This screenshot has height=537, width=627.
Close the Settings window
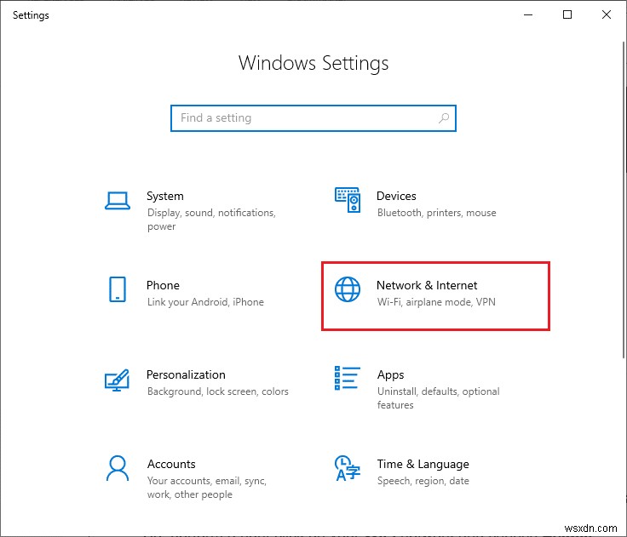[x=607, y=14]
